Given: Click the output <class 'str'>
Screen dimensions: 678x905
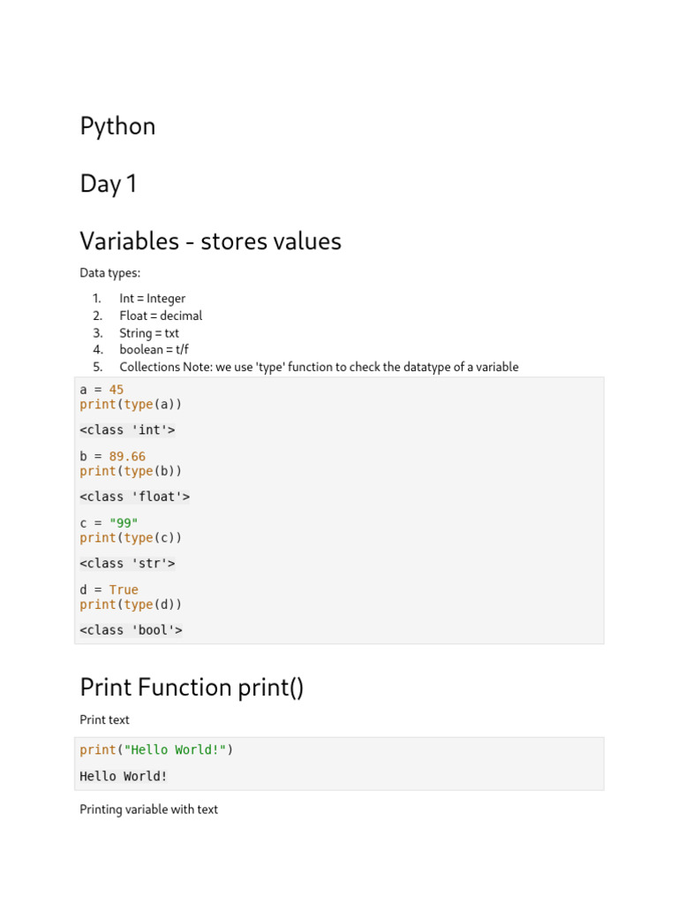Looking at the screenshot, I should [x=127, y=563].
